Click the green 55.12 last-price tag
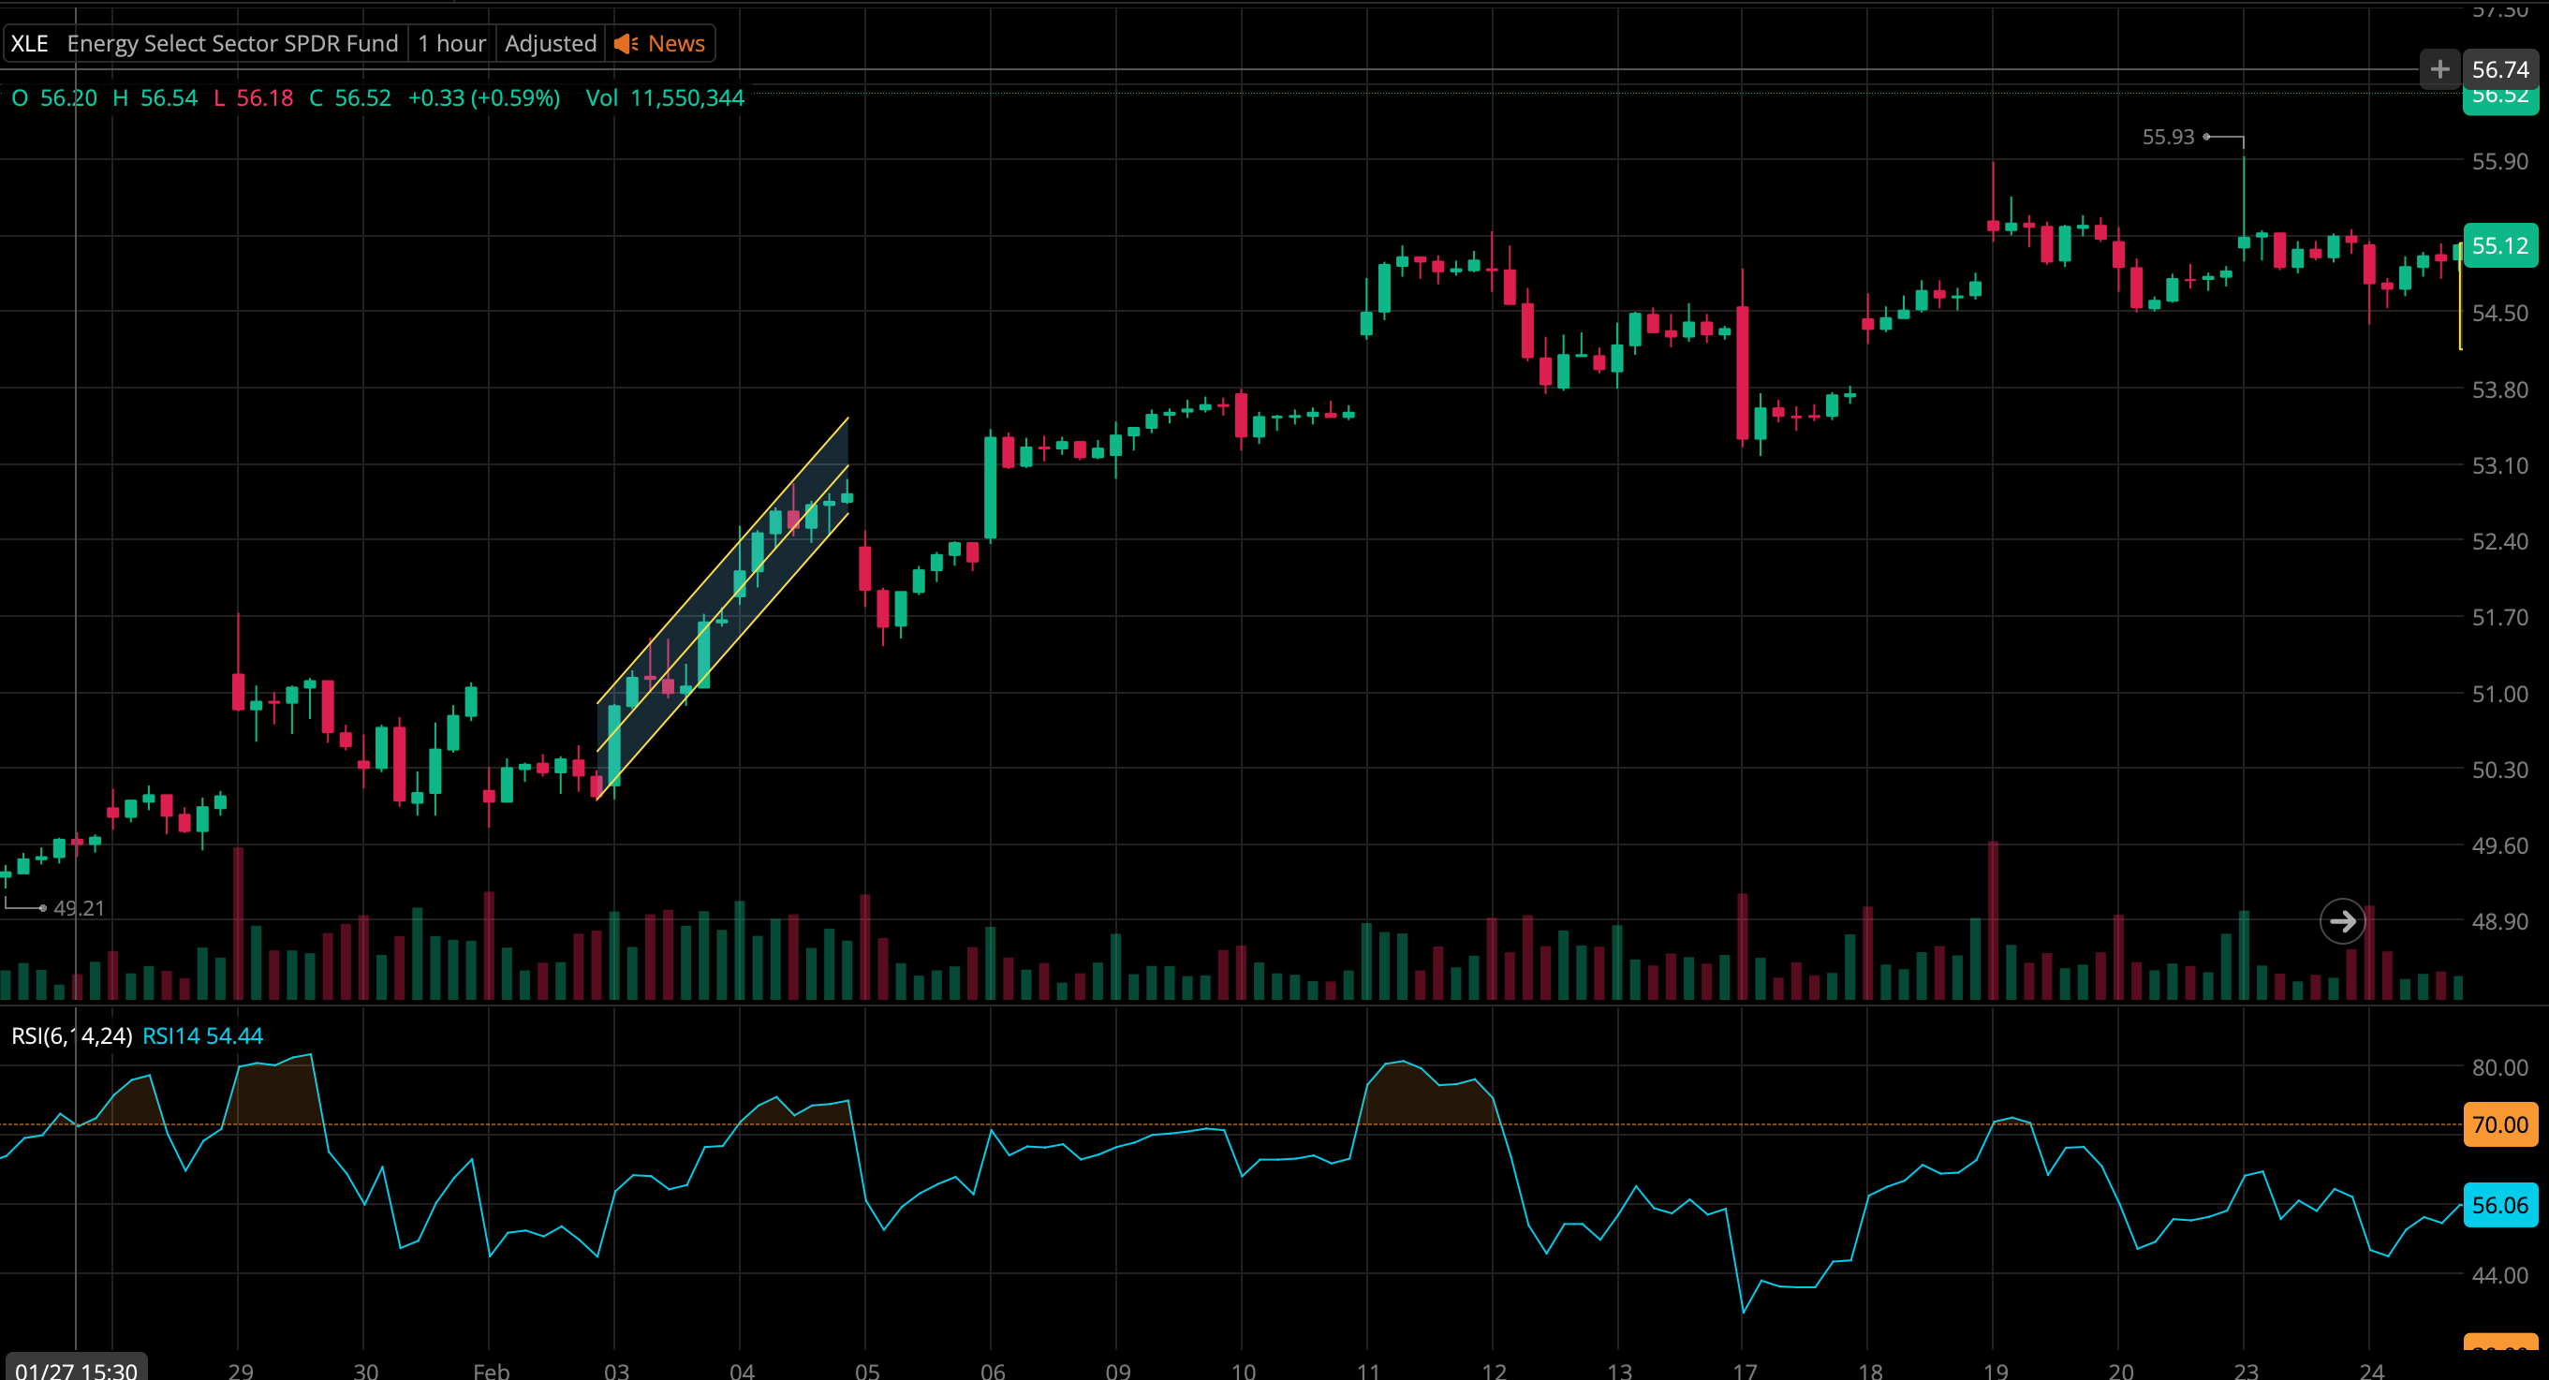2549x1380 pixels. pyautogui.click(x=2499, y=245)
